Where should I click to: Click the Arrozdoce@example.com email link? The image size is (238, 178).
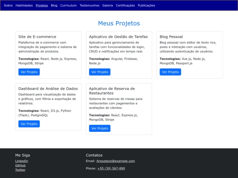(115, 161)
